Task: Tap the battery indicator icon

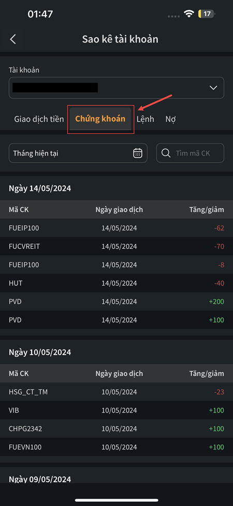Action: (x=207, y=13)
